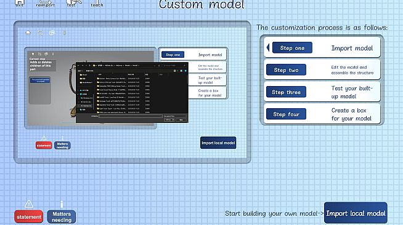Click 'Adds or deletes children of this part' text
This screenshot has height=225, width=403.
[41, 66]
